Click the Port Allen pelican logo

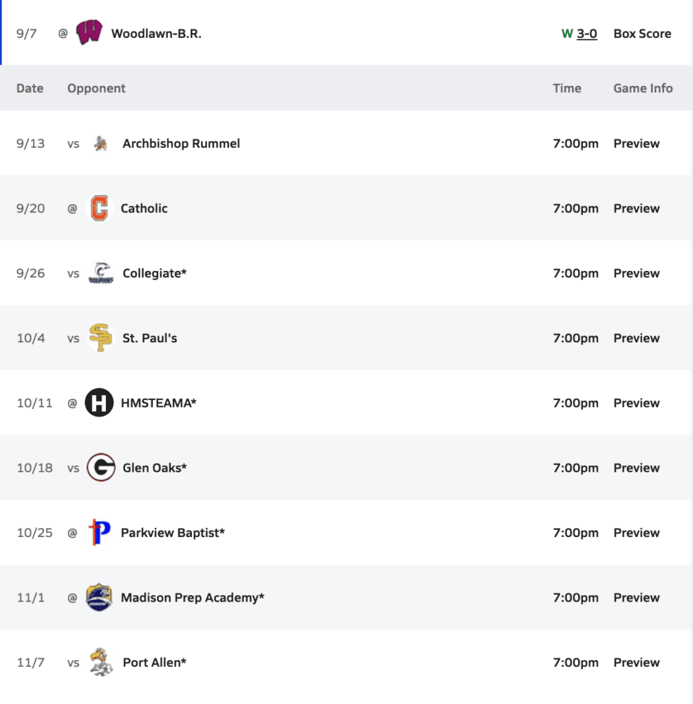point(100,663)
